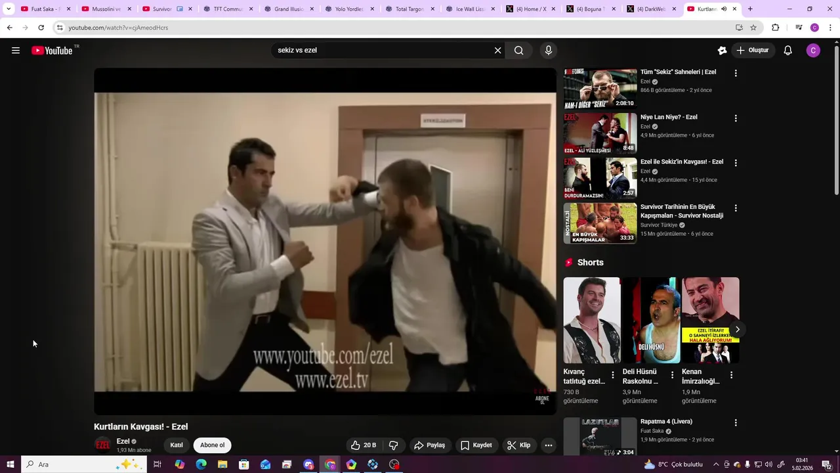Focus the YouTube search field

pyautogui.click(x=384, y=51)
